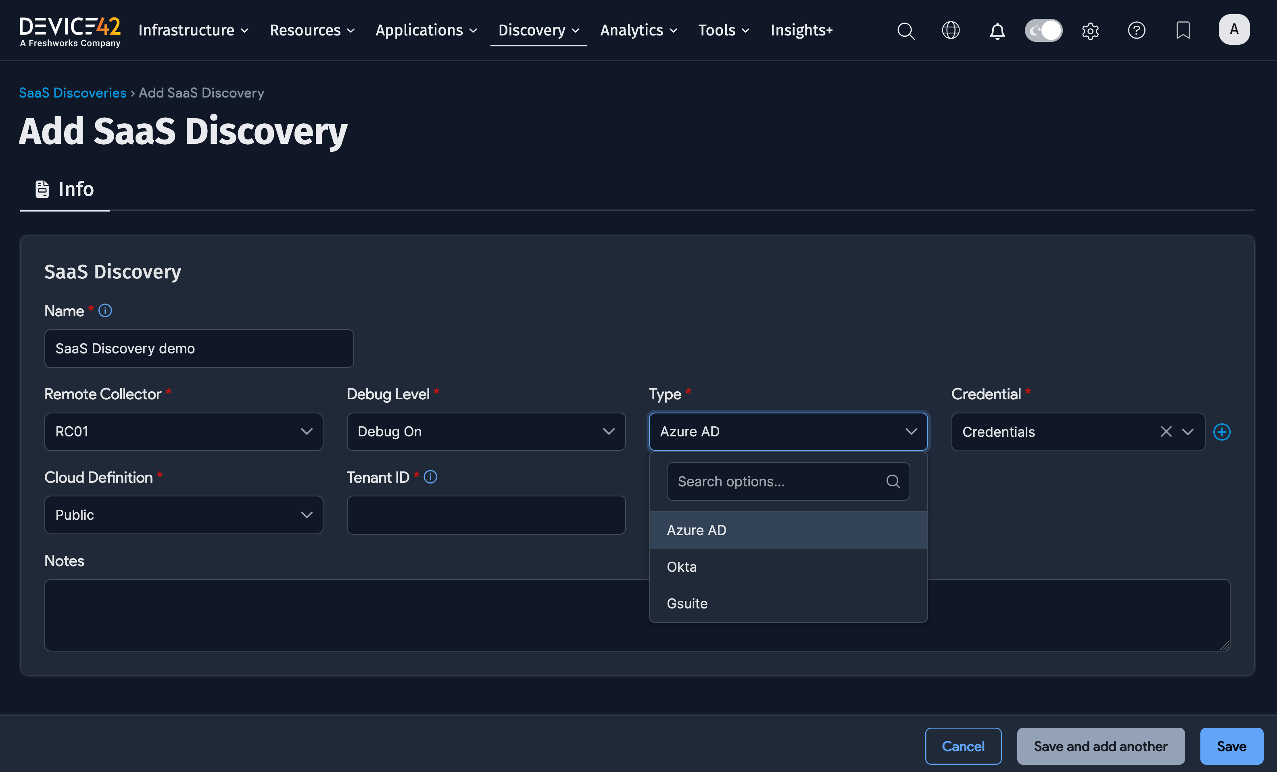
Task: Open the language/globe selector
Action: tap(951, 31)
